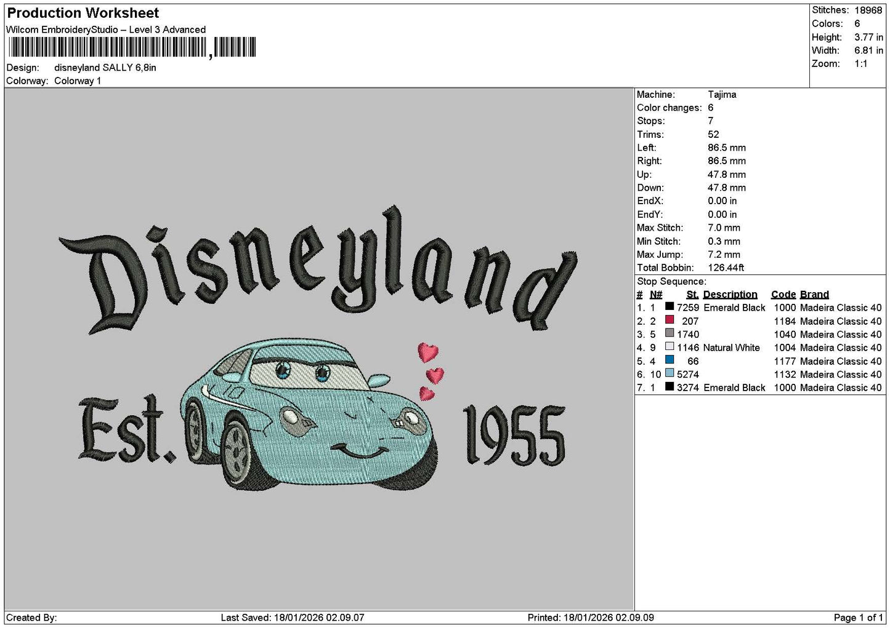Image resolution: width=890 pixels, height=628 pixels.
Task: Click the light blue swatch beside 5274
Action: pyautogui.click(x=670, y=373)
